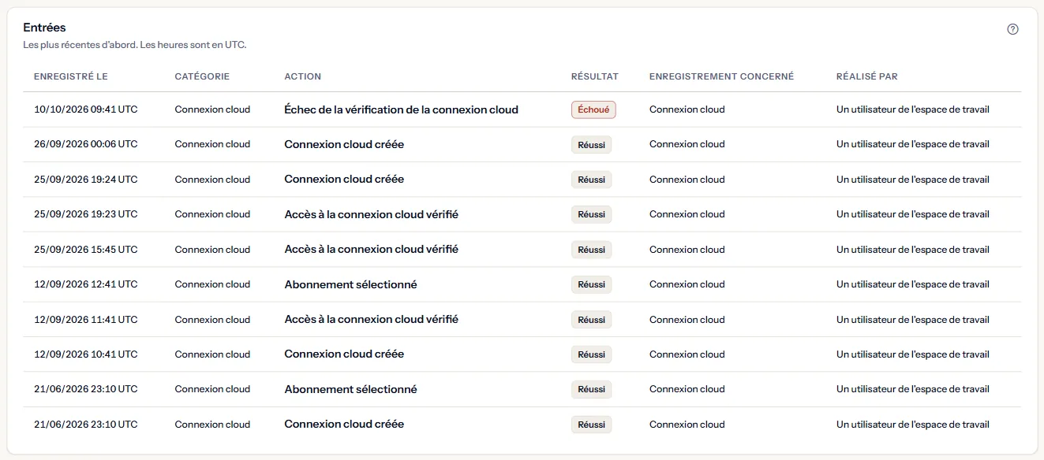Select timestamp 12/09/2026 11:41 UTC

[x=86, y=320]
